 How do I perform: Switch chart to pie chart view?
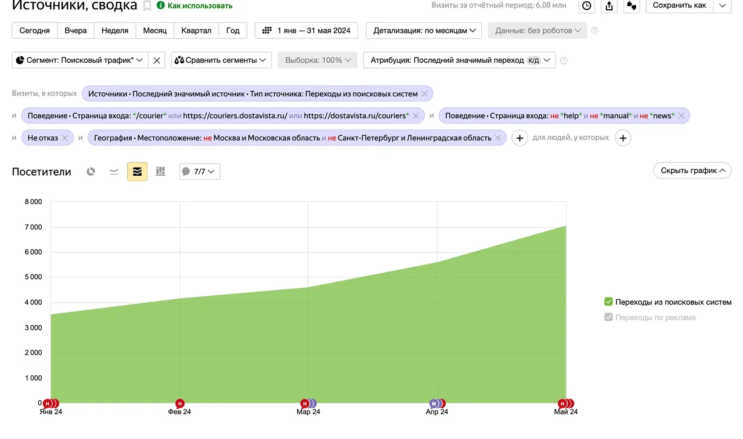click(x=91, y=172)
